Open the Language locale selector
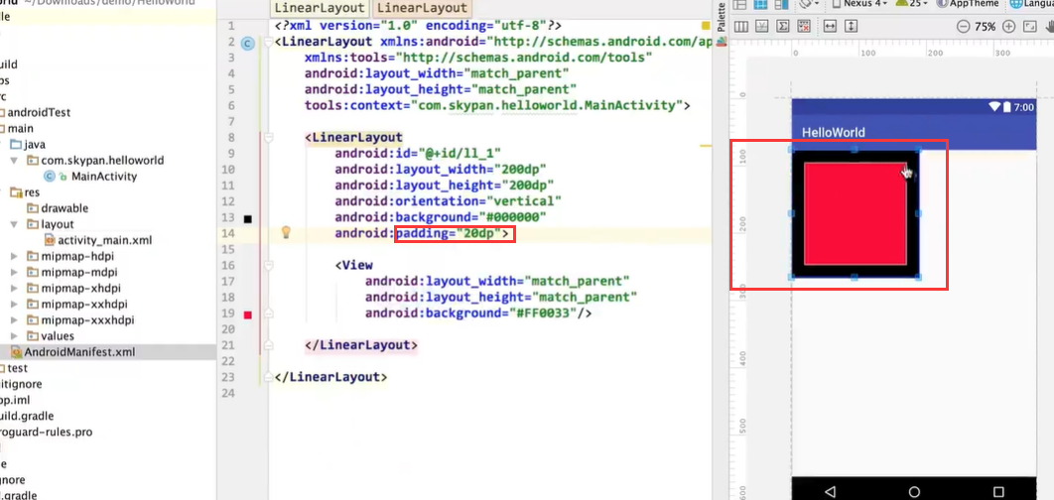1054x500 pixels. [x=1031, y=4]
